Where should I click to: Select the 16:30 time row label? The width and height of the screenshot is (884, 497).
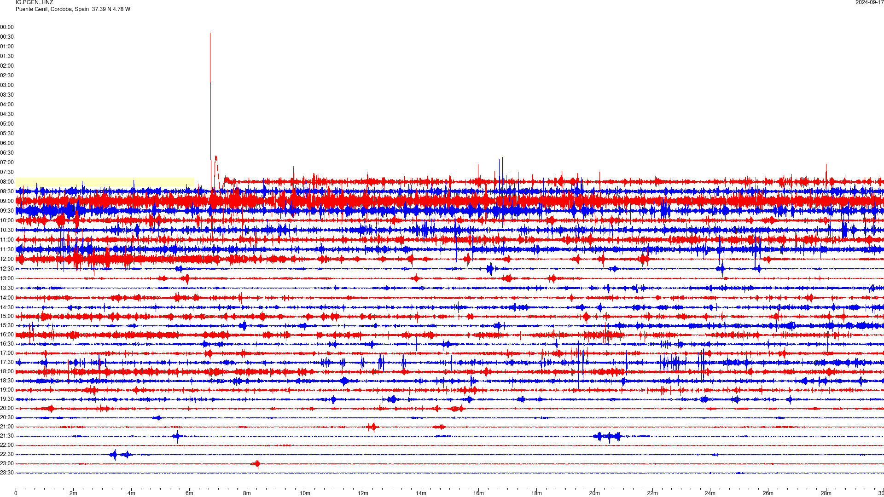[7, 344]
